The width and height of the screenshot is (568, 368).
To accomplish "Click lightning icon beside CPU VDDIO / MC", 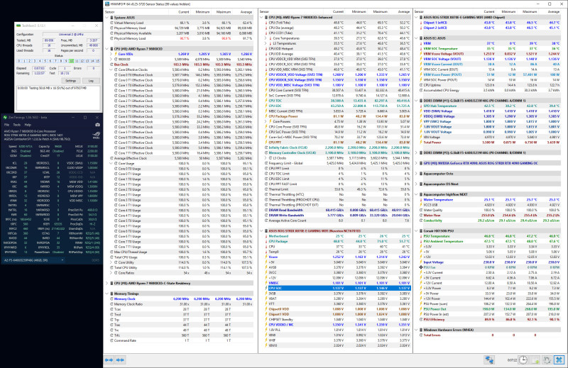I will pos(266,325).
